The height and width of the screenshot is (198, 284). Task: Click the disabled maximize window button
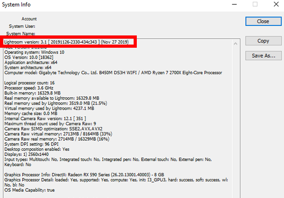[x=255, y=4]
